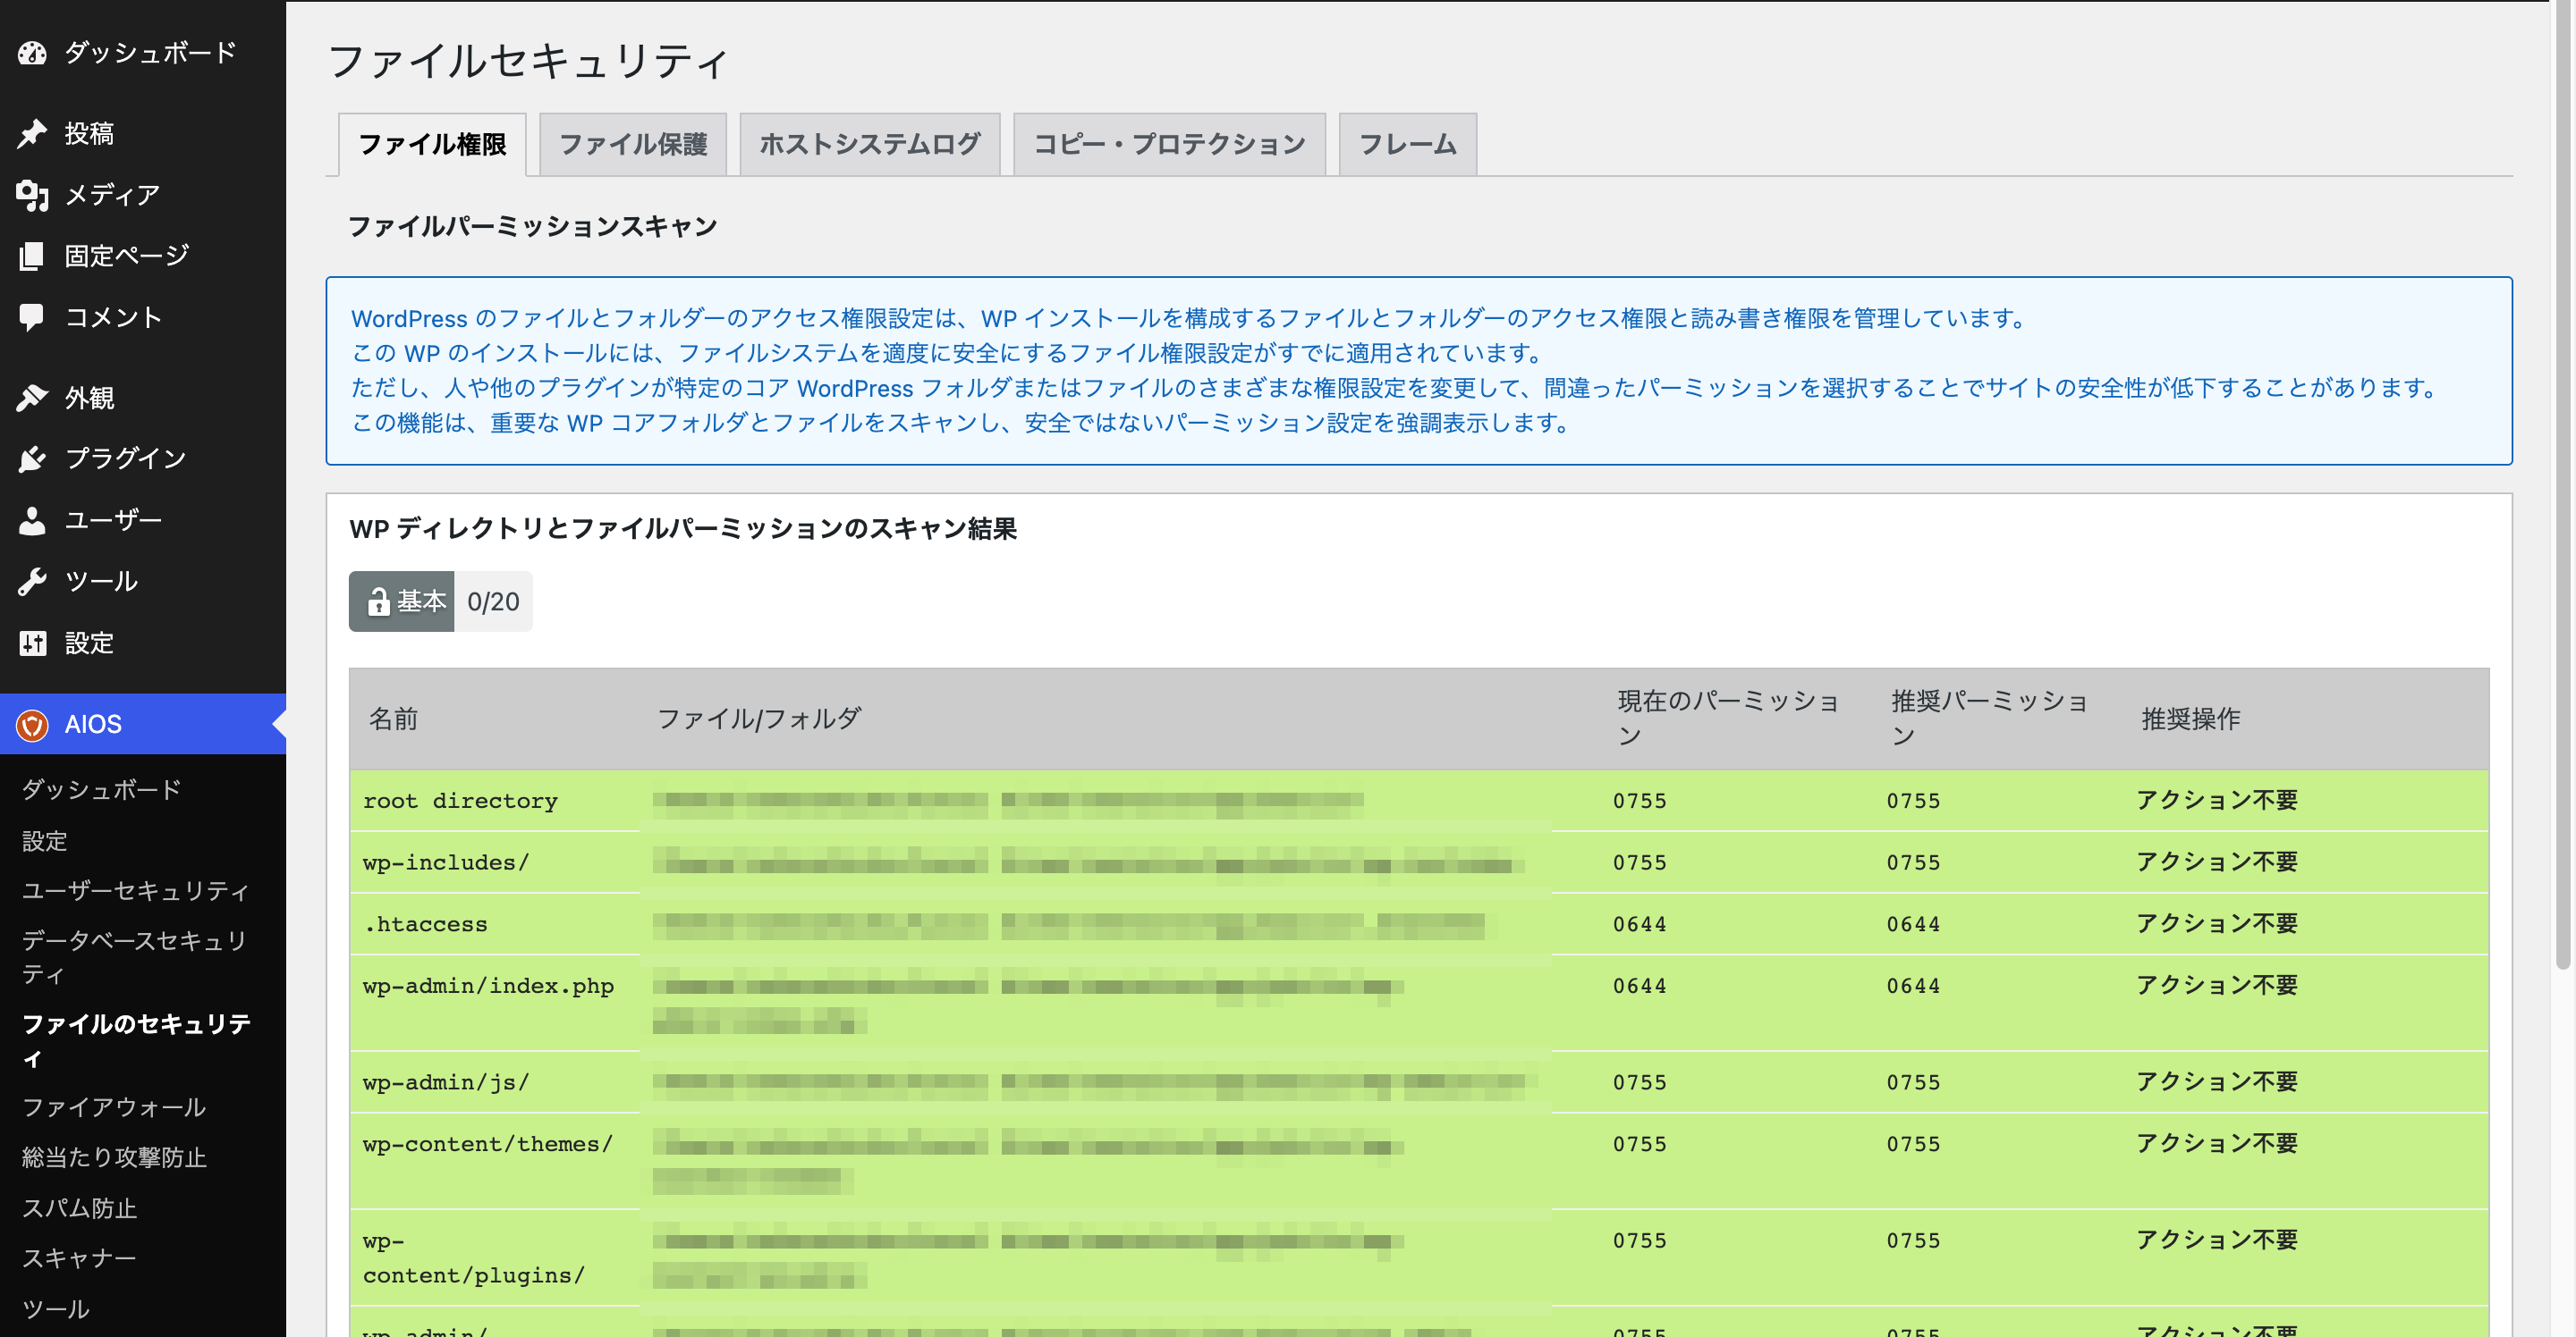Click current permission 0644 for .htaccess
2576x1337 pixels.
point(1639,924)
